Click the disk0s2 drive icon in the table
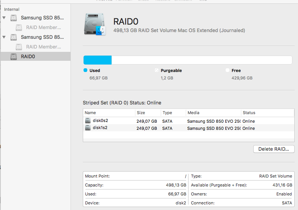This screenshot has height=210, width=298. pos(88,120)
